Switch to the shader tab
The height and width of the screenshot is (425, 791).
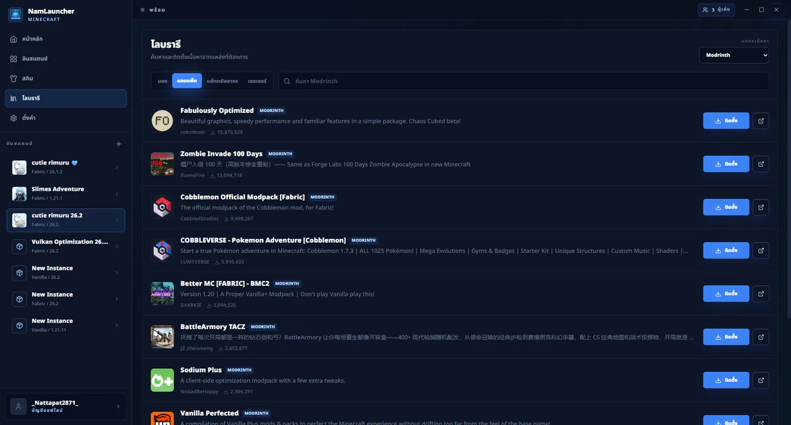[257, 81]
